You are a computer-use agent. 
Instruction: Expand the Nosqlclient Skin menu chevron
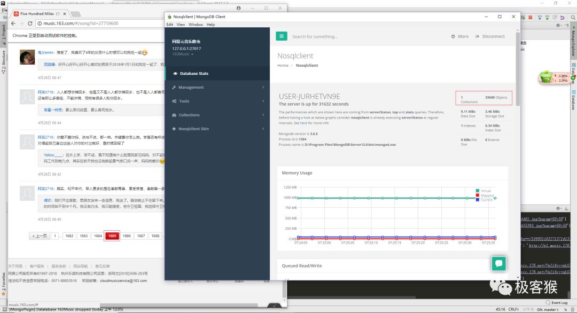[x=263, y=129]
